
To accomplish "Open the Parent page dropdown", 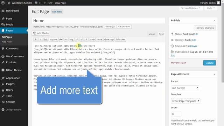I will [185, 88].
